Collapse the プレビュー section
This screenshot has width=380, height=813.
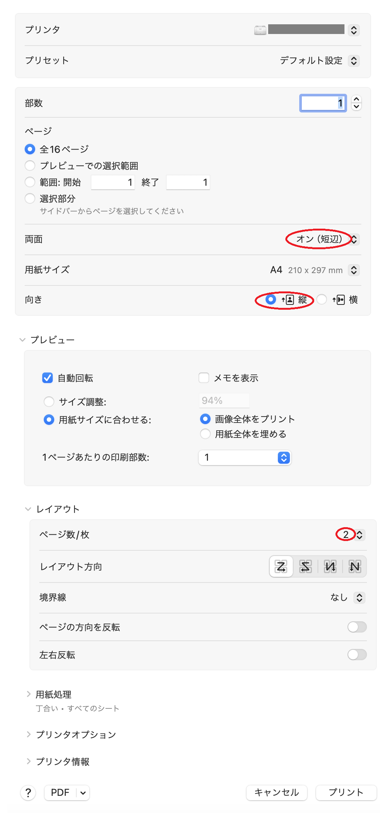pos(22,339)
